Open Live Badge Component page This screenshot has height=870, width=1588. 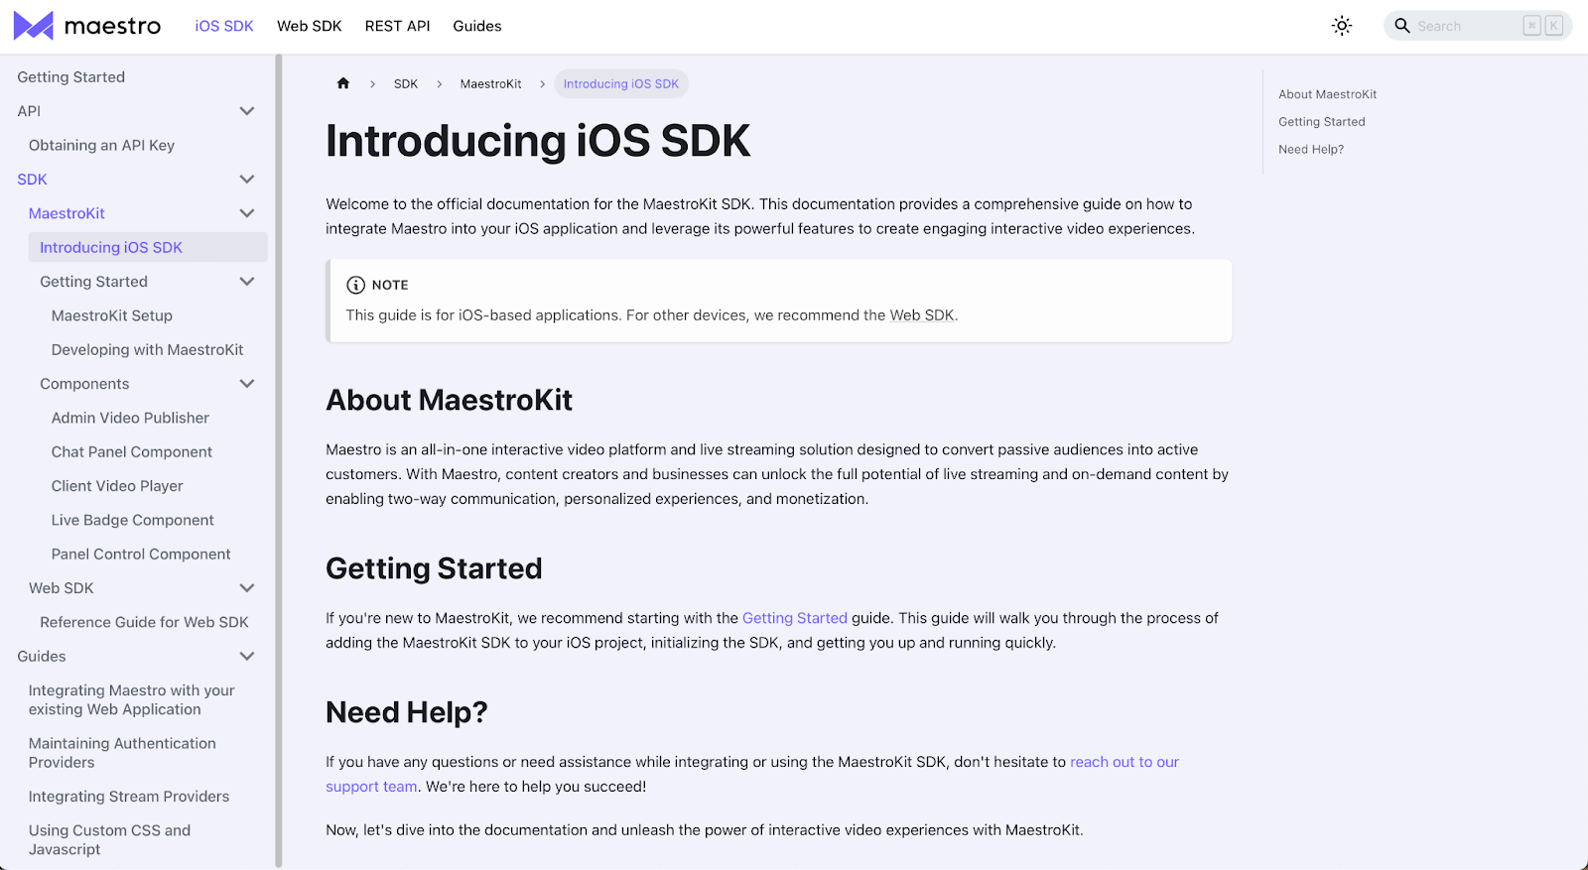pos(133,520)
